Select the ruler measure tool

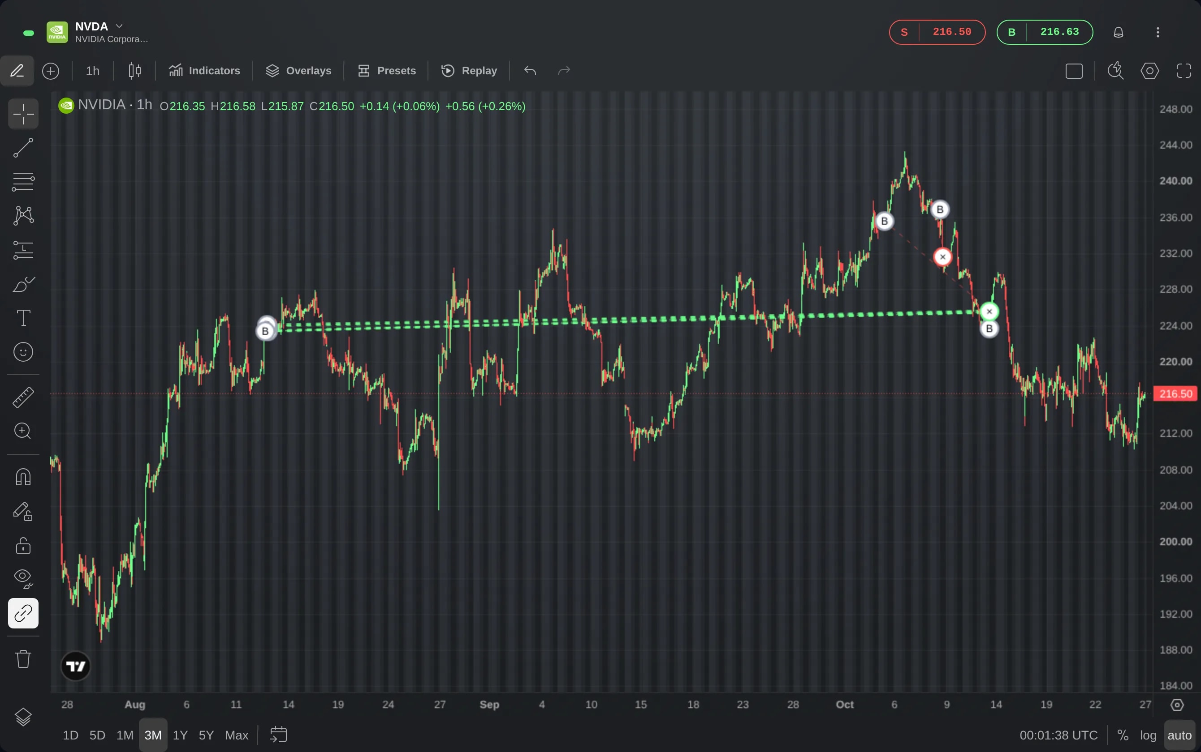23,397
